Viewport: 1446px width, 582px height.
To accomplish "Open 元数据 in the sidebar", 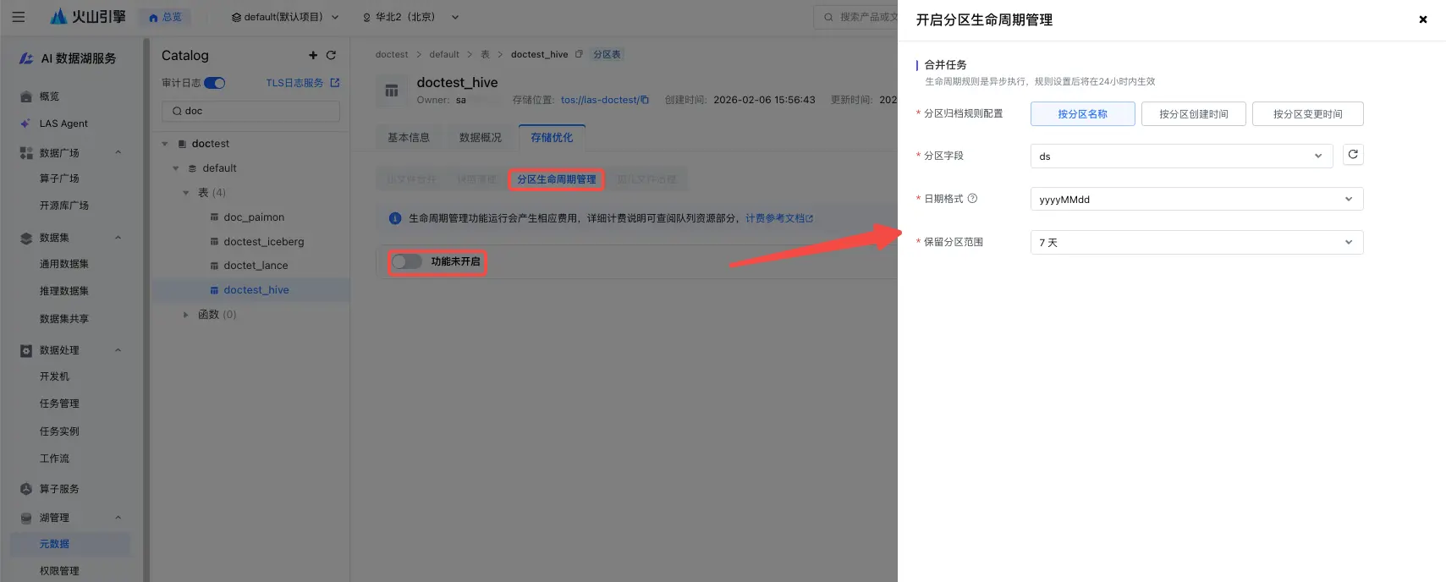I will (54, 544).
